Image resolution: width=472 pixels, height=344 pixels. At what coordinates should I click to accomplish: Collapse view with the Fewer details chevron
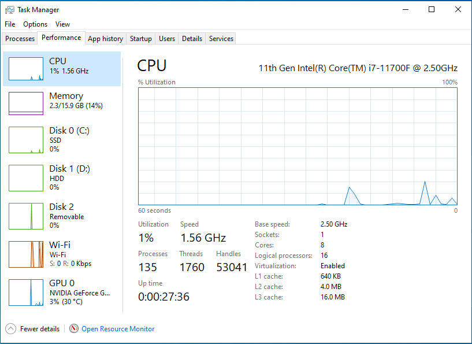click(11, 328)
